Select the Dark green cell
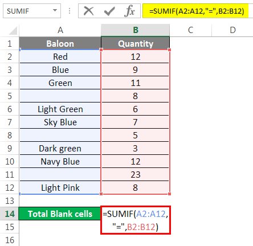The height and width of the screenshot is (246, 253). 60,148
